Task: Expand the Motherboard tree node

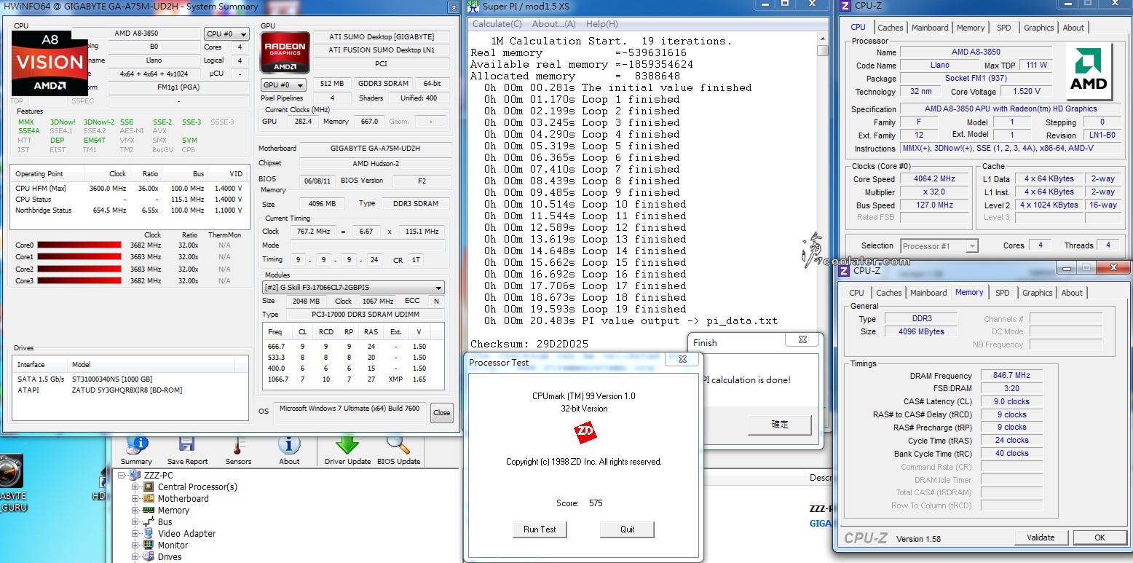Action: click(x=135, y=499)
